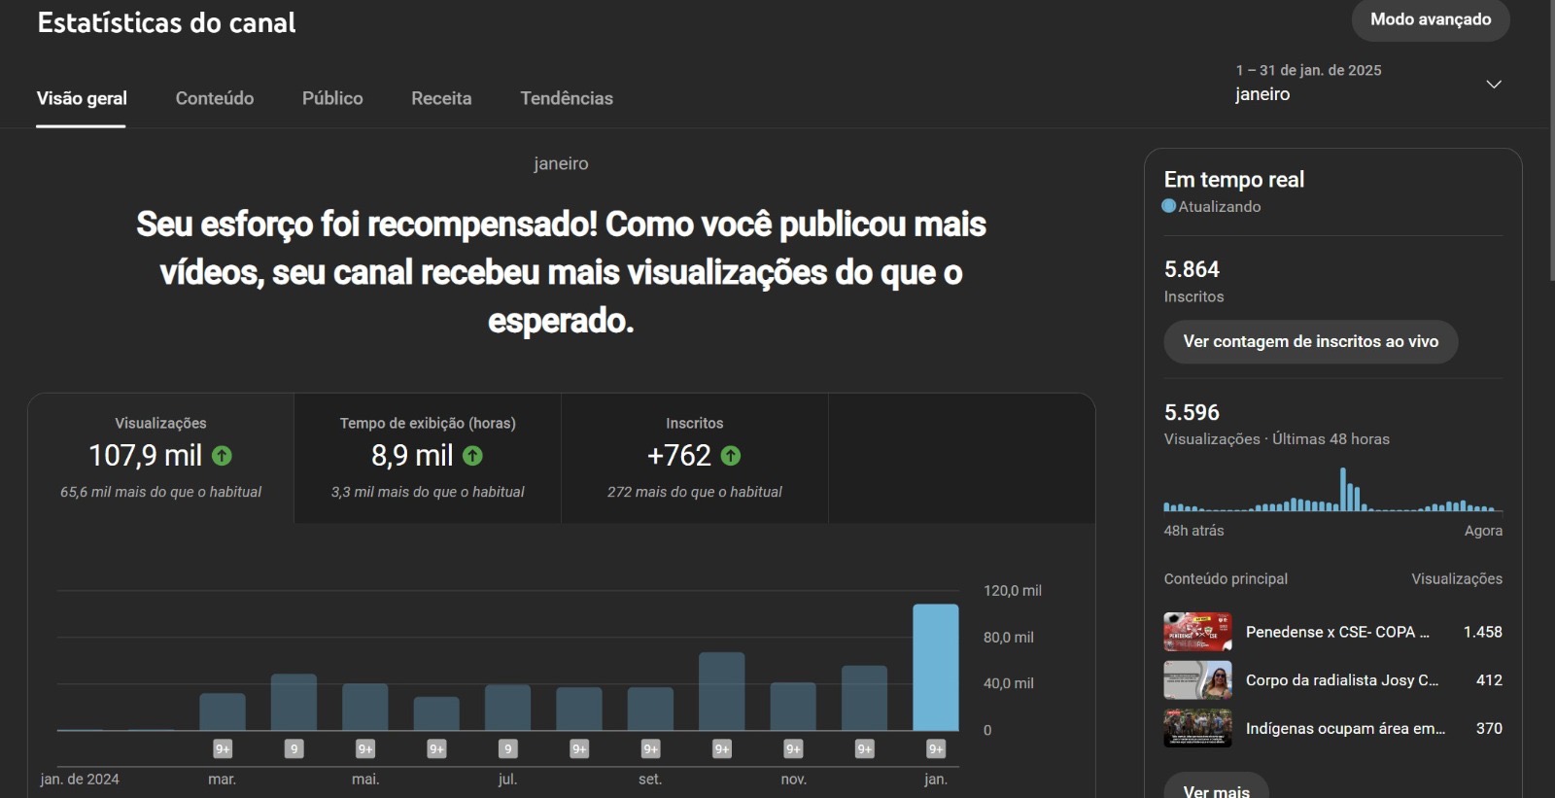Viewport: 1555px width, 798px height.
Task: Select the Inscritos metric card
Action: (x=694, y=458)
